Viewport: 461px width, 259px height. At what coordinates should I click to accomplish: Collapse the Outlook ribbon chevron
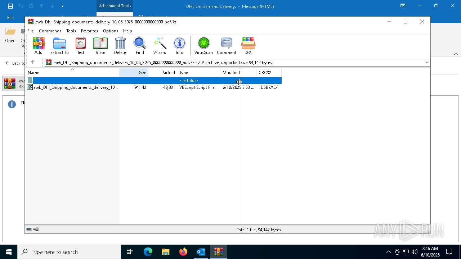456,54
